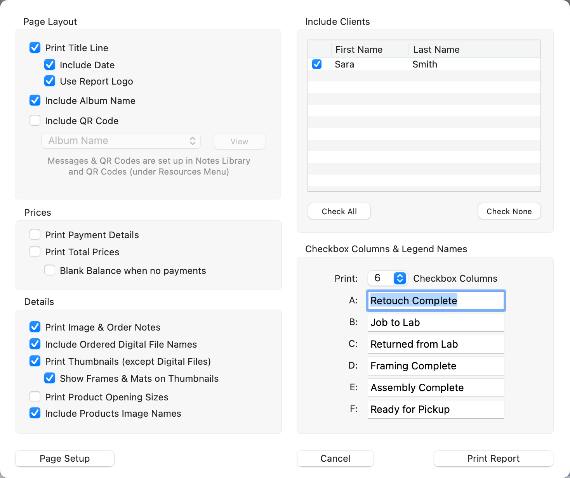Enable Print Total Prices
Image resolution: width=570 pixels, height=478 pixels.
(x=35, y=252)
